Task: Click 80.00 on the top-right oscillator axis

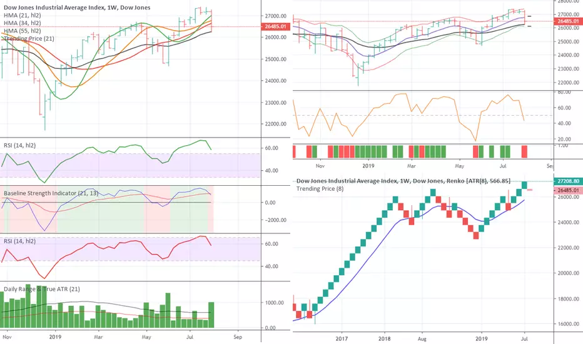Action: pyautogui.click(x=564, y=92)
